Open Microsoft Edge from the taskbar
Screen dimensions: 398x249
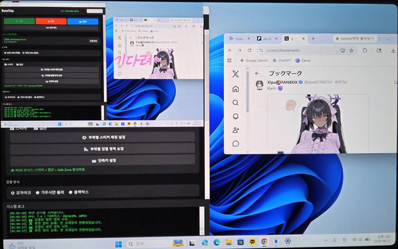tap(216, 243)
